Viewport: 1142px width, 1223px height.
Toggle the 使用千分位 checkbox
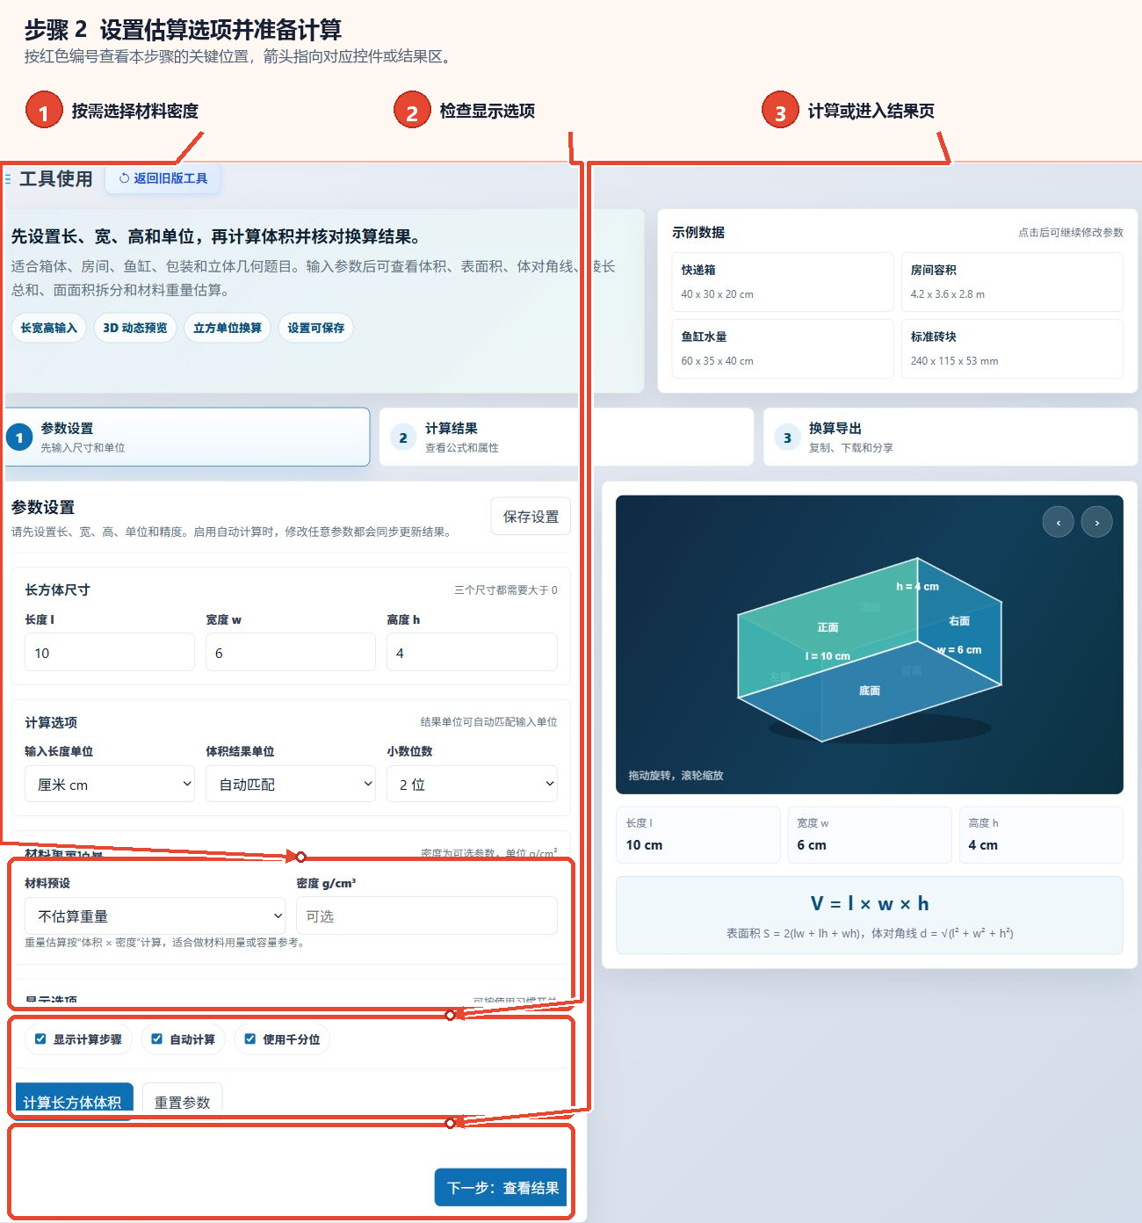coord(249,1038)
